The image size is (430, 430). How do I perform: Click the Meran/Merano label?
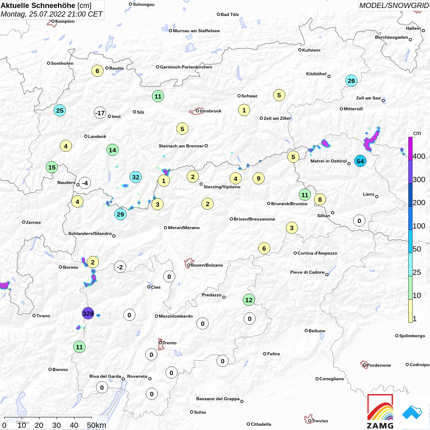click(x=184, y=228)
